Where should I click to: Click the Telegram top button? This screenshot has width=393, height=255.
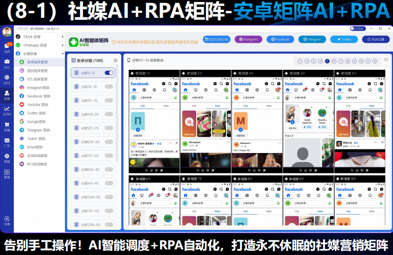[312, 39]
